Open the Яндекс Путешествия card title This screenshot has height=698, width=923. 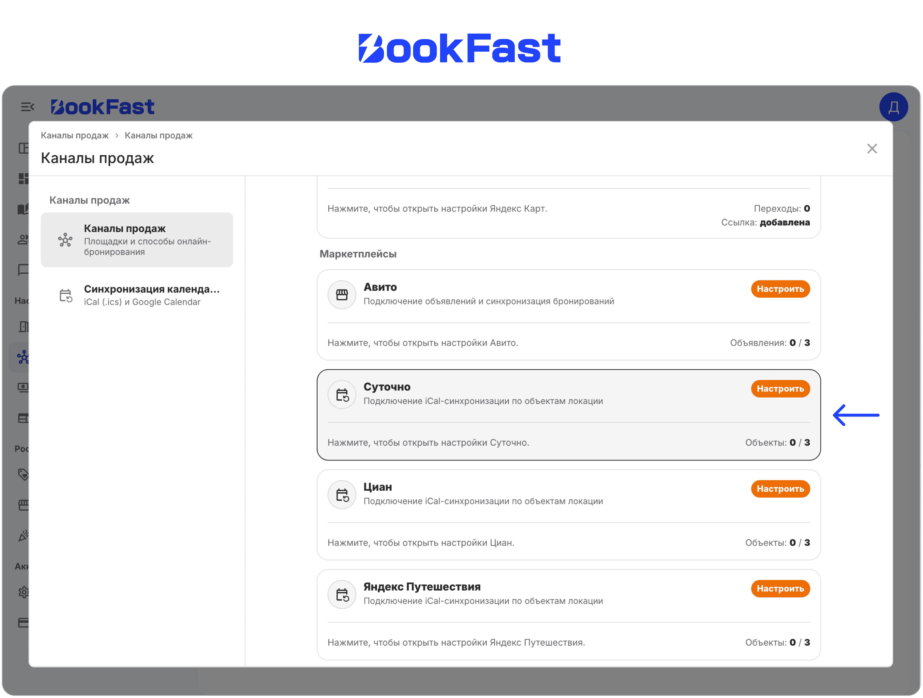(x=422, y=587)
